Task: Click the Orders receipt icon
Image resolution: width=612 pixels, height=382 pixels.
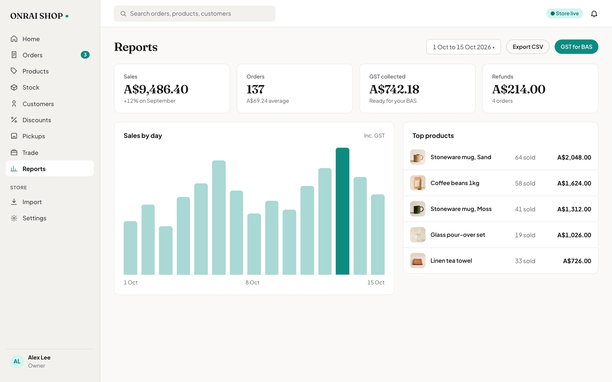Action: (x=14, y=55)
